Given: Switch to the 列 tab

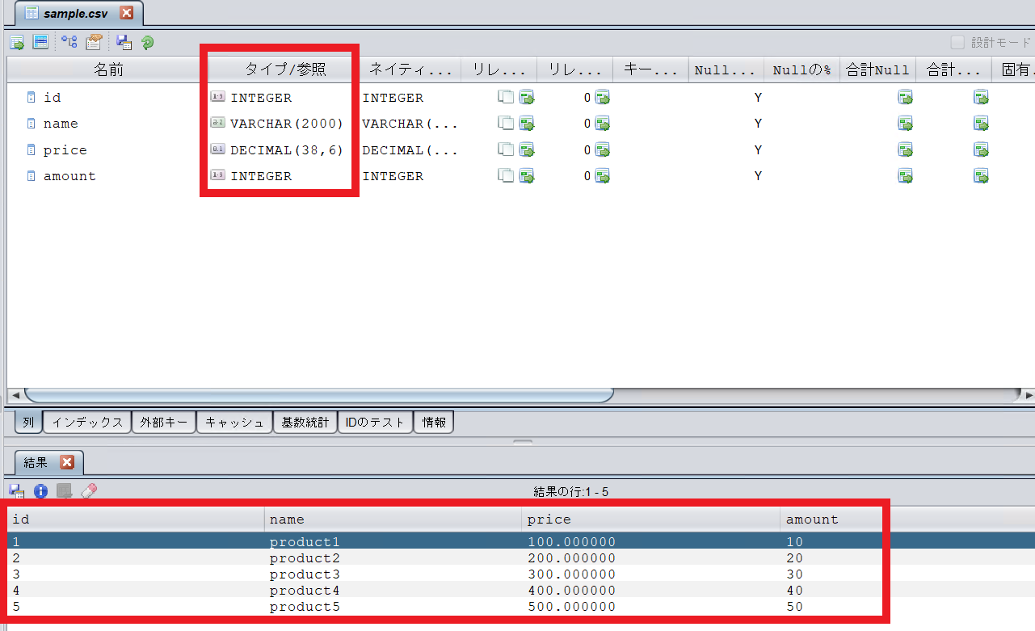Looking at the screenshot, I should (x=27, y=422).
